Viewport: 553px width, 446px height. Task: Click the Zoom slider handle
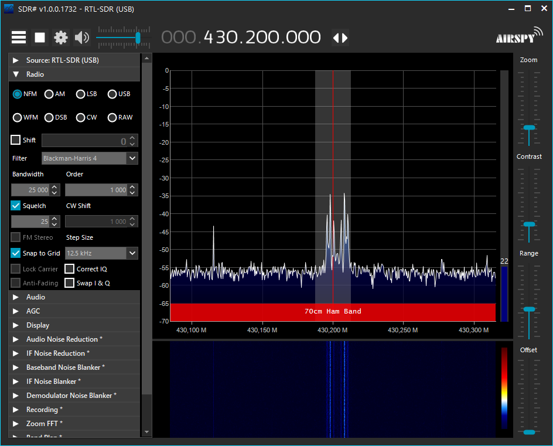pos(529,127)
